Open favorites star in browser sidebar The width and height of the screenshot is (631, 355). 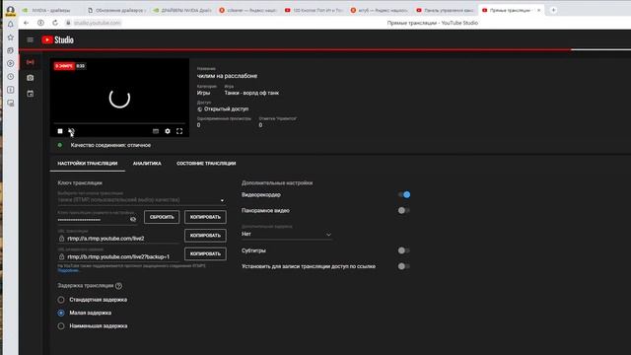11,37
